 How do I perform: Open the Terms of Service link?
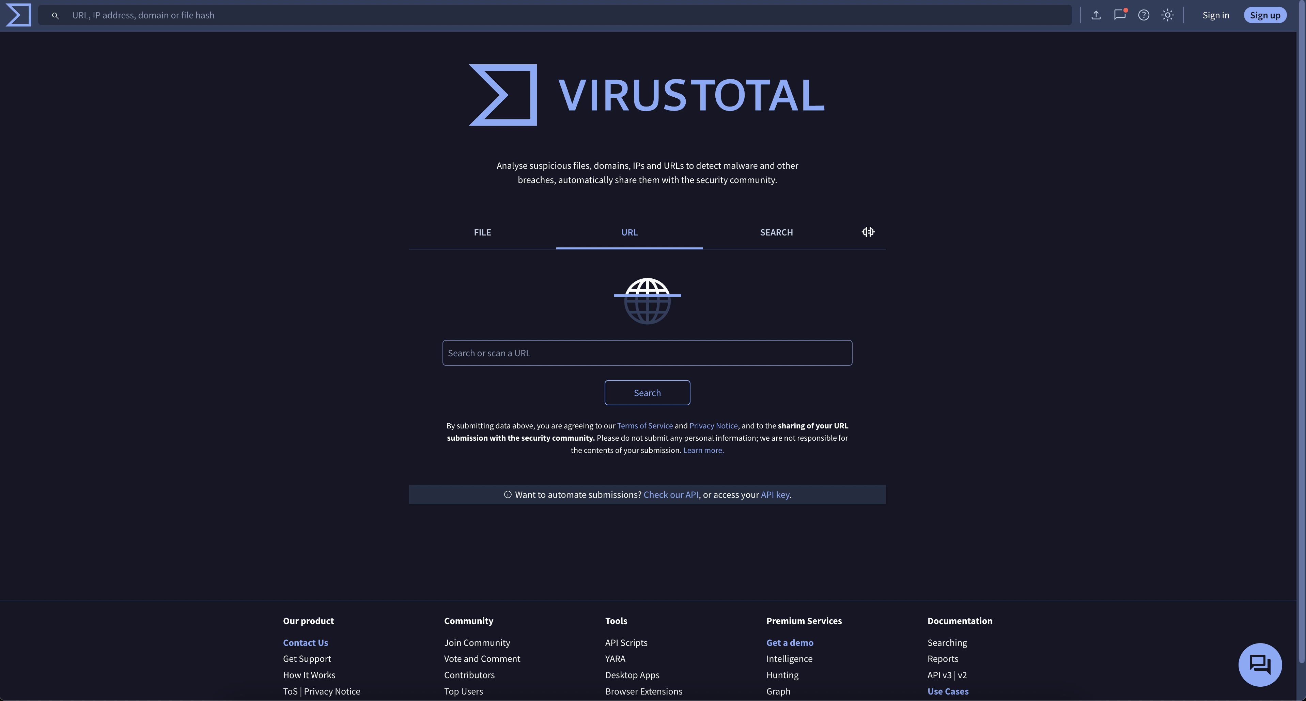(645, 426)
